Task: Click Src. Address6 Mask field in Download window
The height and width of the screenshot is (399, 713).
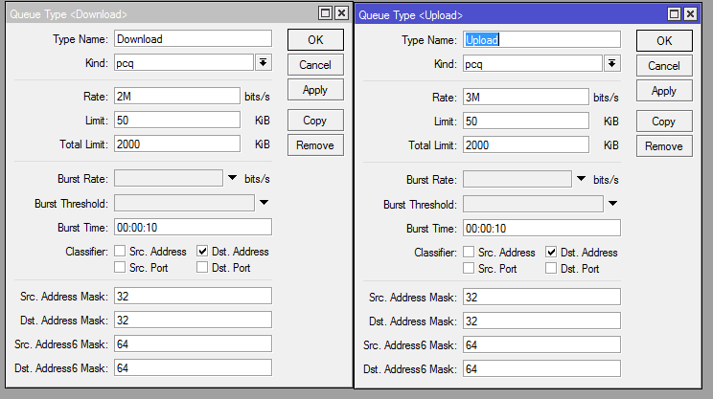Action: click(193, 344)
